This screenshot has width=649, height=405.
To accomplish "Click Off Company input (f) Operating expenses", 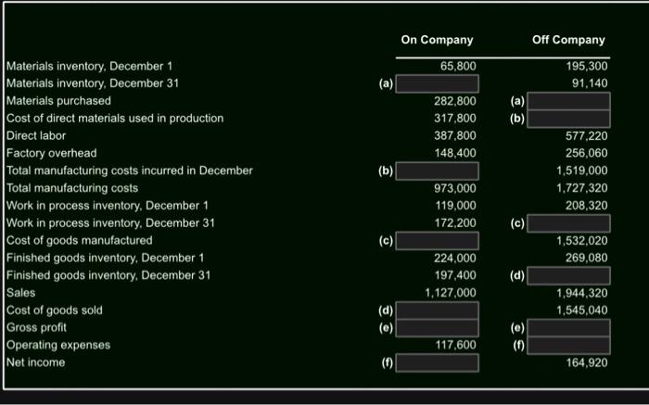I will (568, 346).
